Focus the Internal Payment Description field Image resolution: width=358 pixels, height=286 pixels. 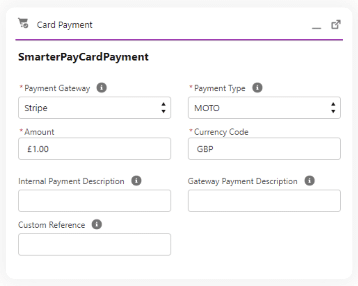pos(95,201)
